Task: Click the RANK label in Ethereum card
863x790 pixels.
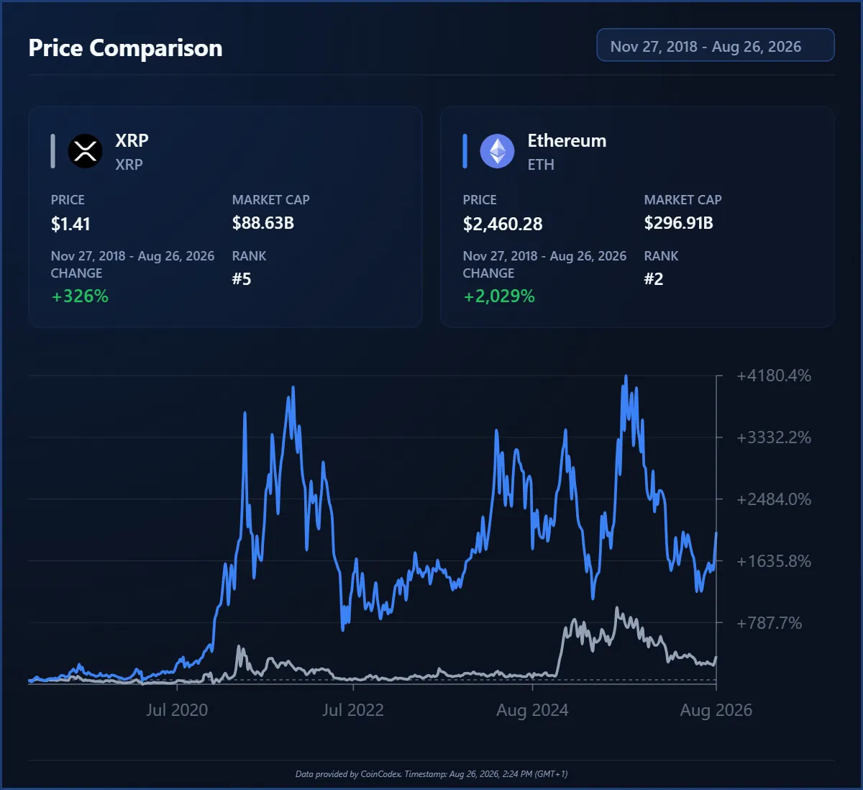Action: coord(661,256)
